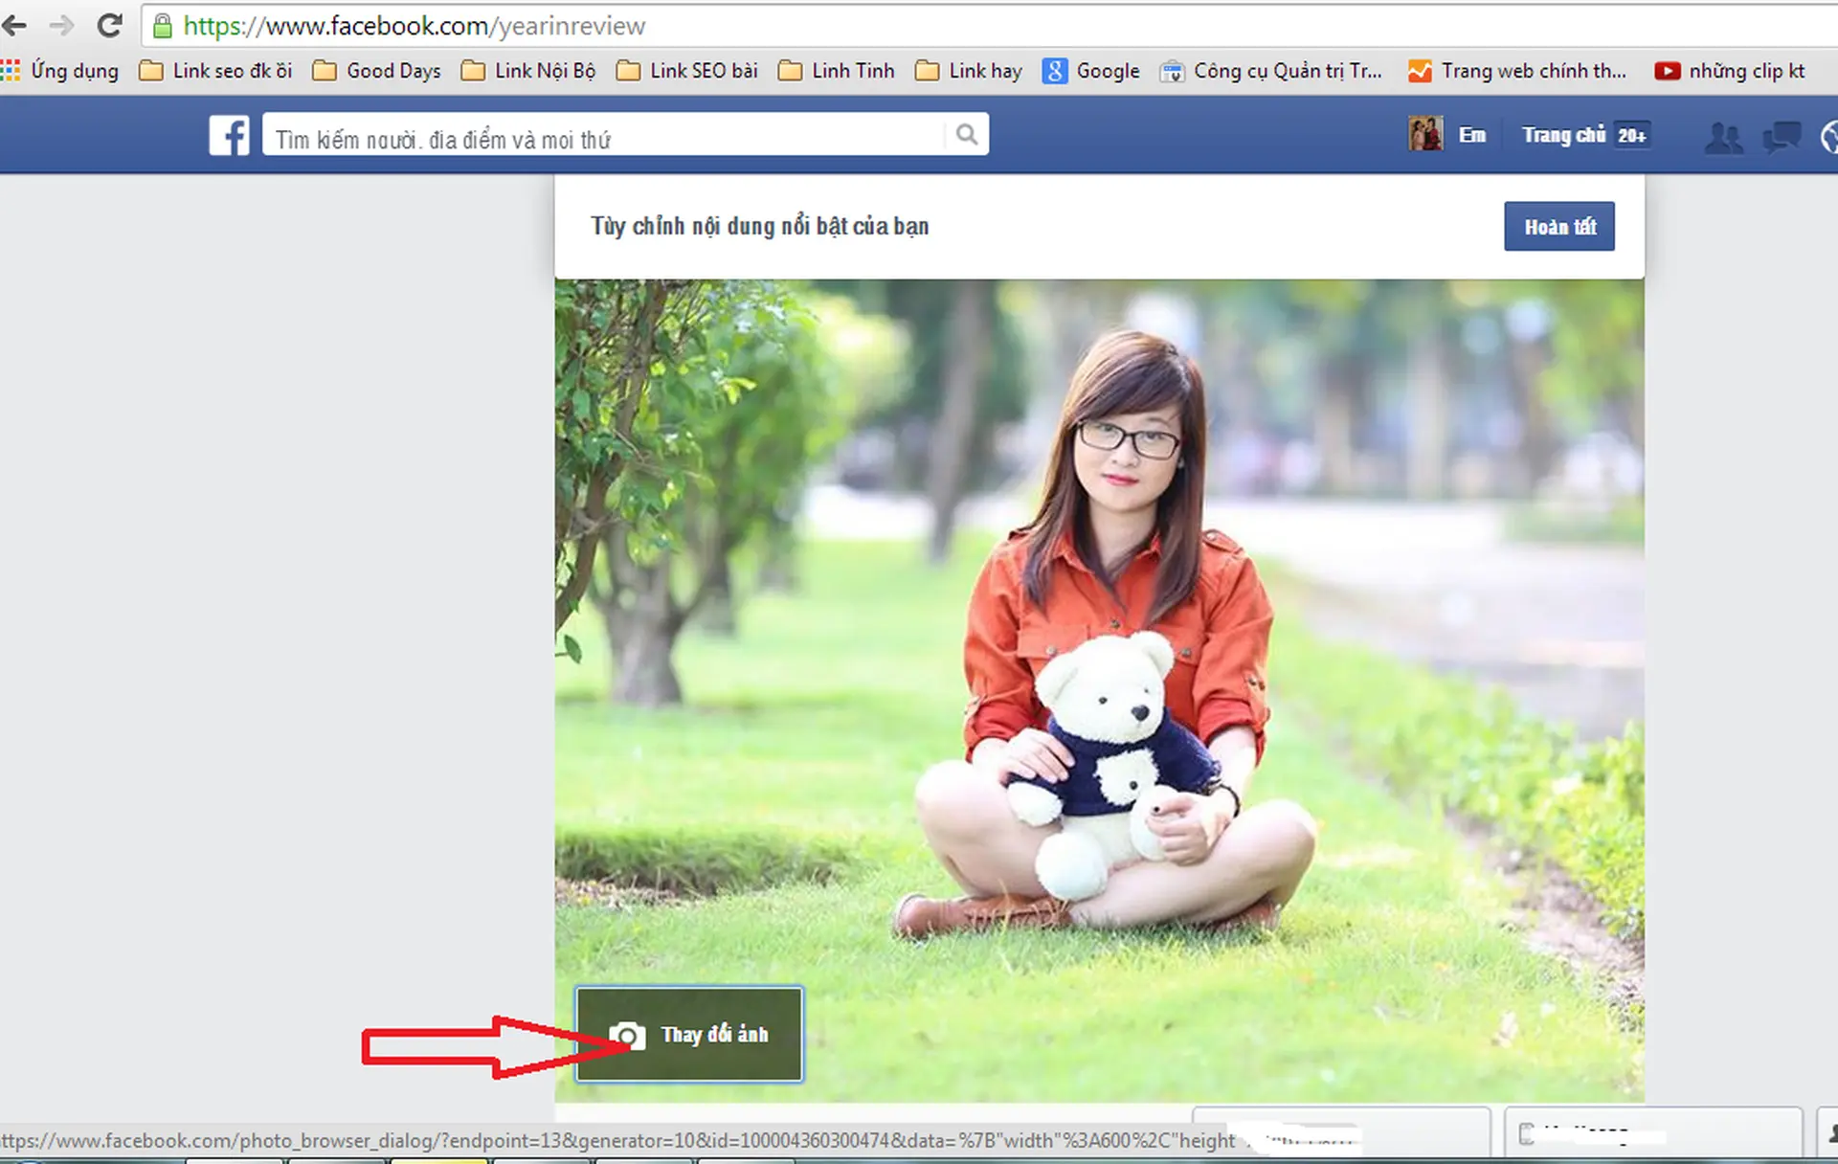Open những clip kt YouTube bookmark

[1730, 71]
